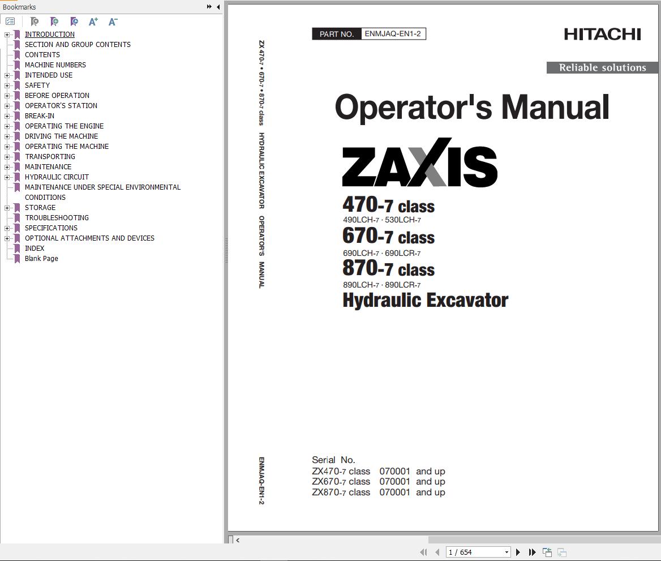Image resolution: width=661 pixels, height=561 pixels.
Task: Expand the OPERATING THE MACHINE bookmark
Action: 7,147
